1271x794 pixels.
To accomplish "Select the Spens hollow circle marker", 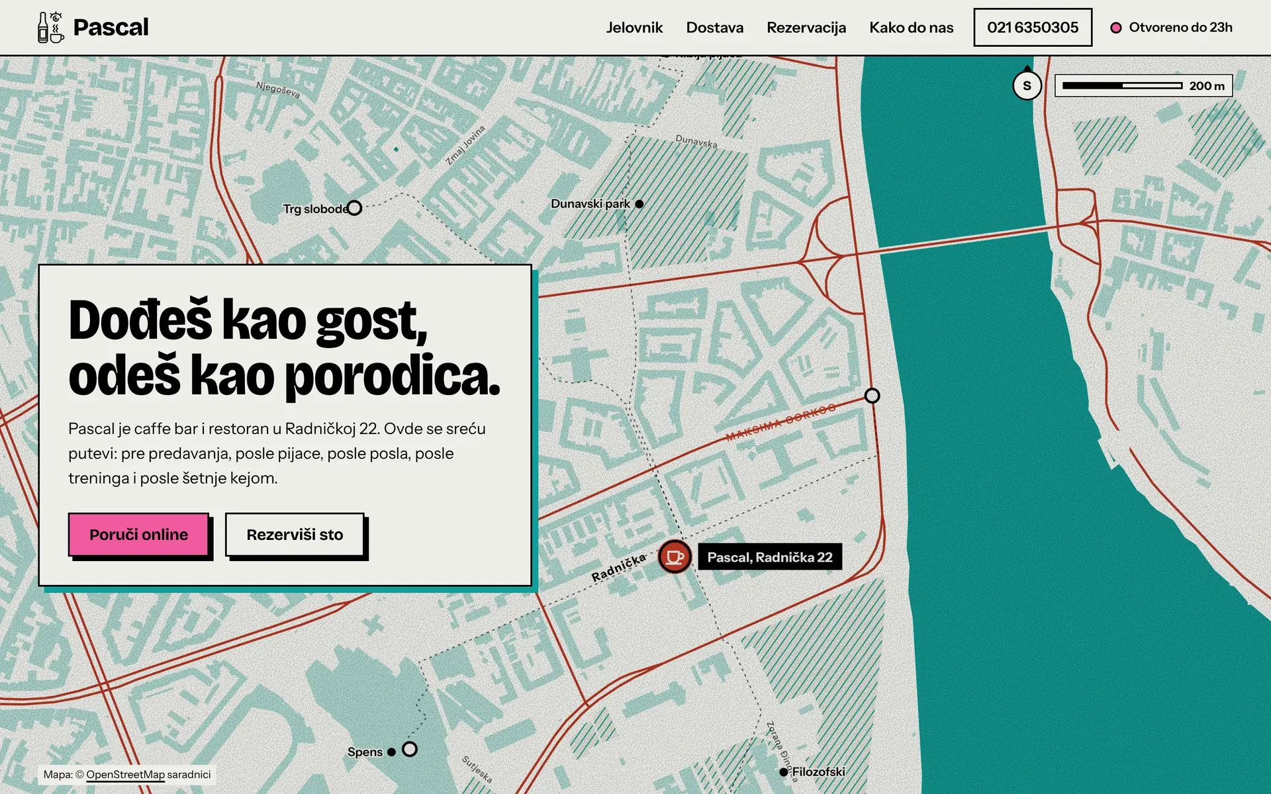I will click(410, 749).
